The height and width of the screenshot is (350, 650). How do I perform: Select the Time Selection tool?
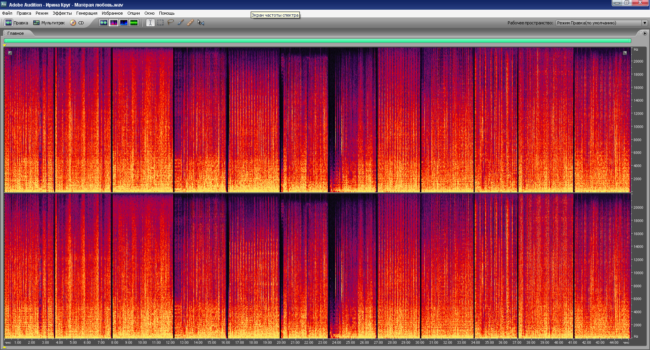tap(151, 23)
